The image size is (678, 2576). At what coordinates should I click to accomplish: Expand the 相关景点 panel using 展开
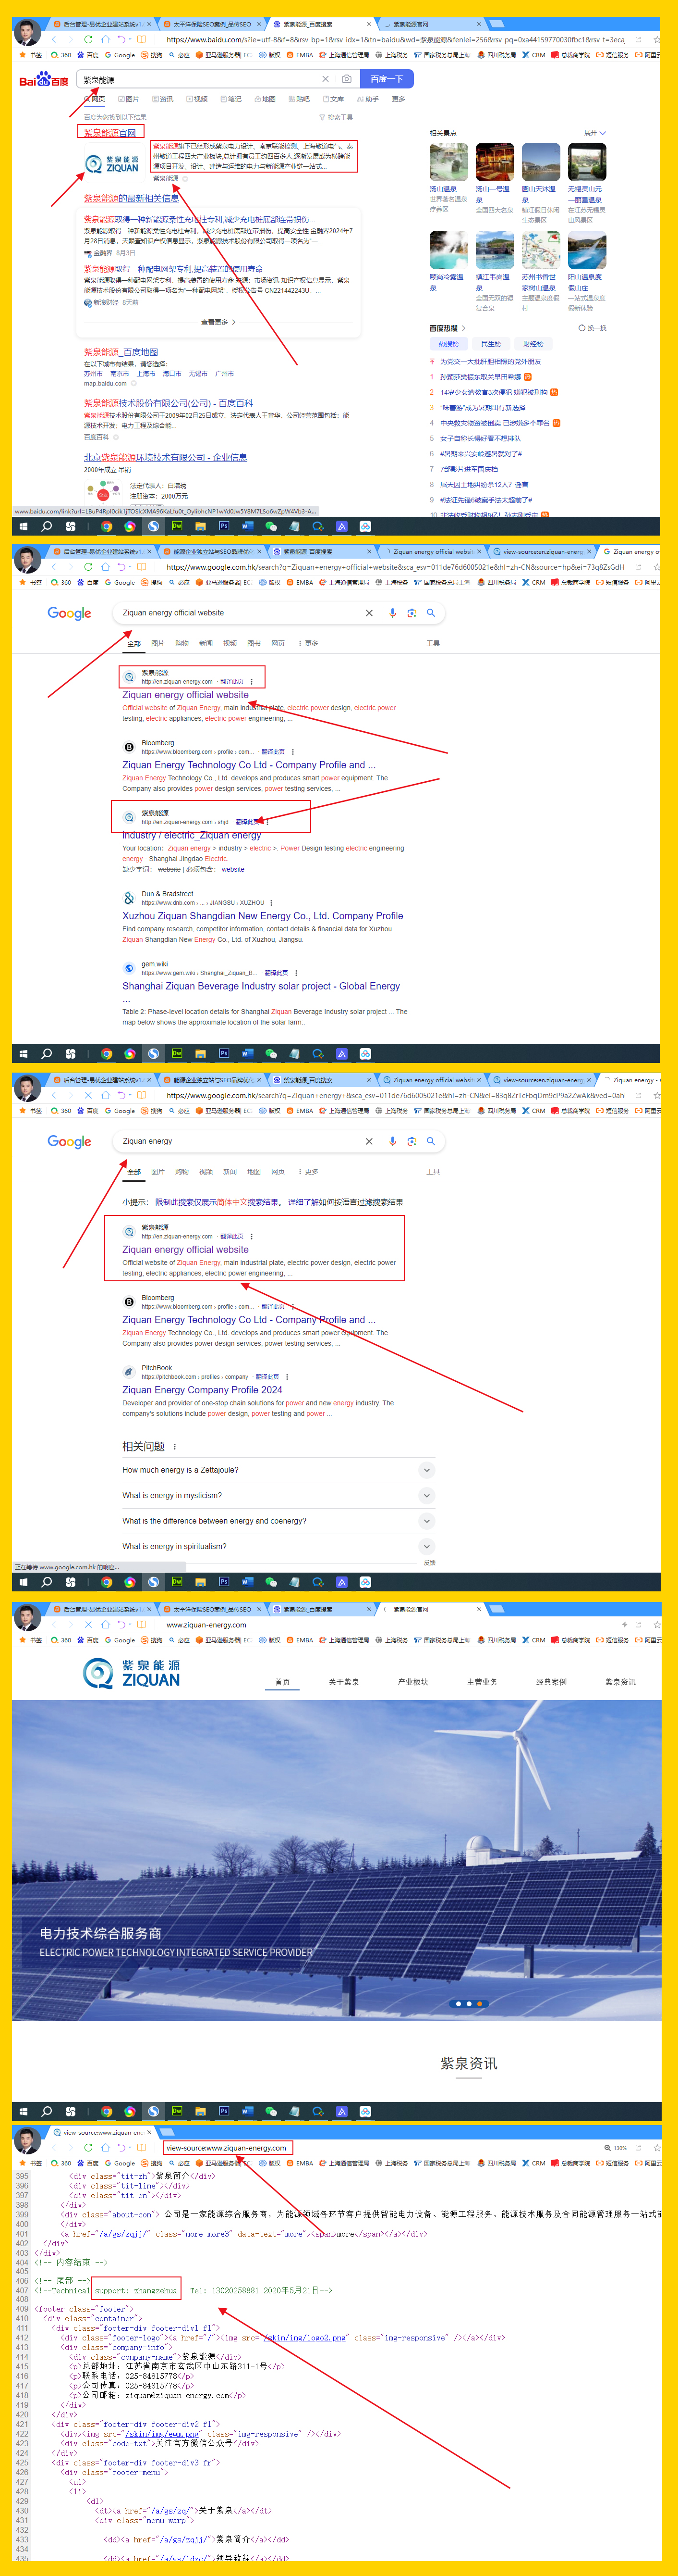pyautogui.click(x=594, y=133)
